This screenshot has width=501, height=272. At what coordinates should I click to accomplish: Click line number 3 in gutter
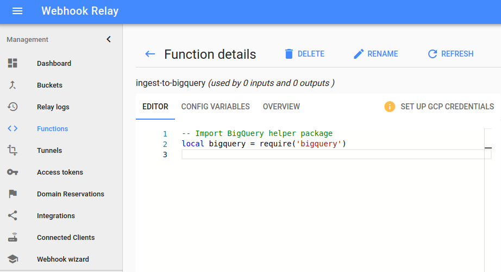(x=165, y=154)
